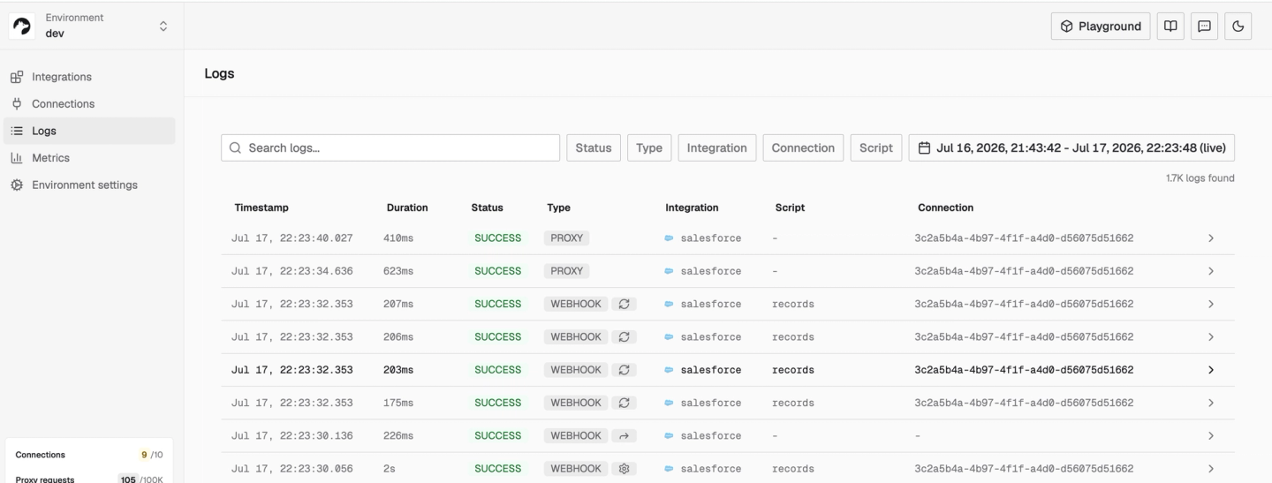
Task: Open chevron for the 2s webhook log
Action: (1211, 469)
